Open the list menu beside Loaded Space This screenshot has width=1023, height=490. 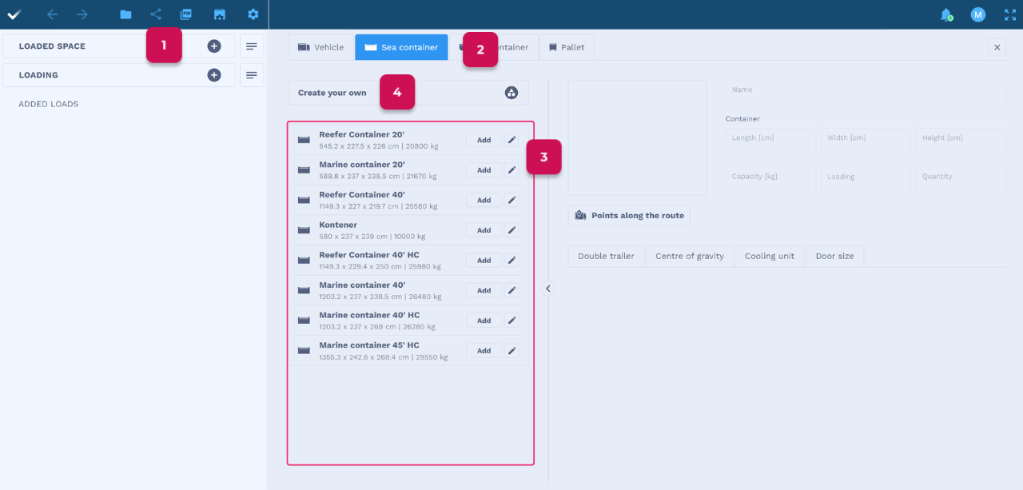pyautogui.click(x=252, y=46)
